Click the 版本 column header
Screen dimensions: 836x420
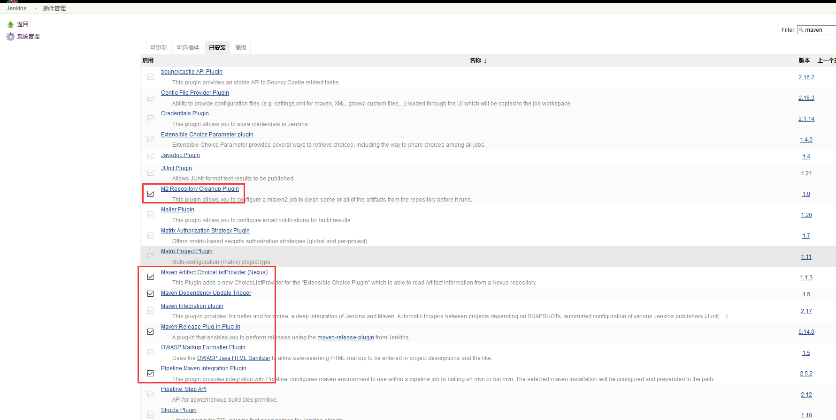[x=805, y=60]
